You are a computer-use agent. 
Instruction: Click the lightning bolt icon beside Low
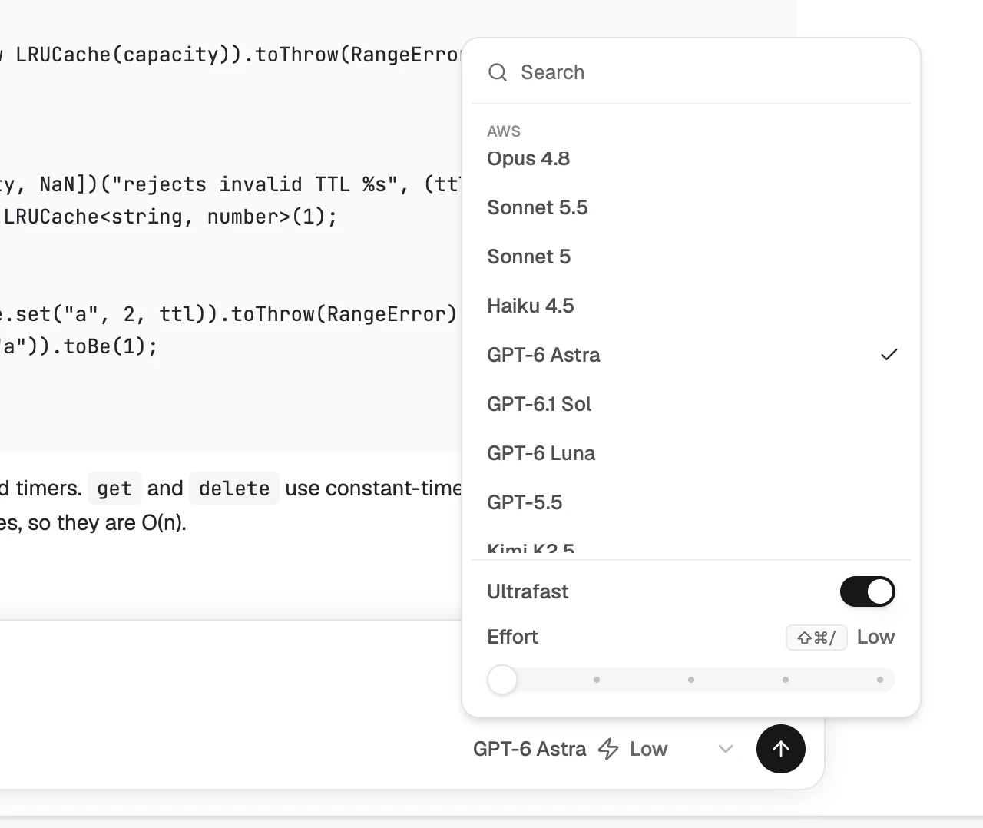608,749
